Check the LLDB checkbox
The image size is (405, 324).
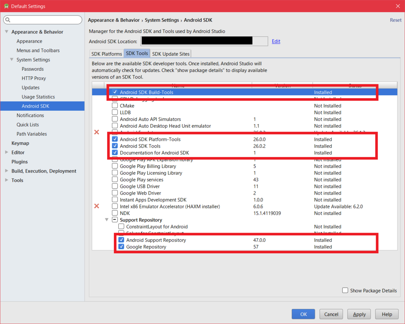[x=115, y=112]
